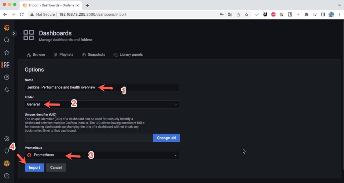344x183 pixels.
Task: Click the browser address bar URL
Action: (93, 14)
